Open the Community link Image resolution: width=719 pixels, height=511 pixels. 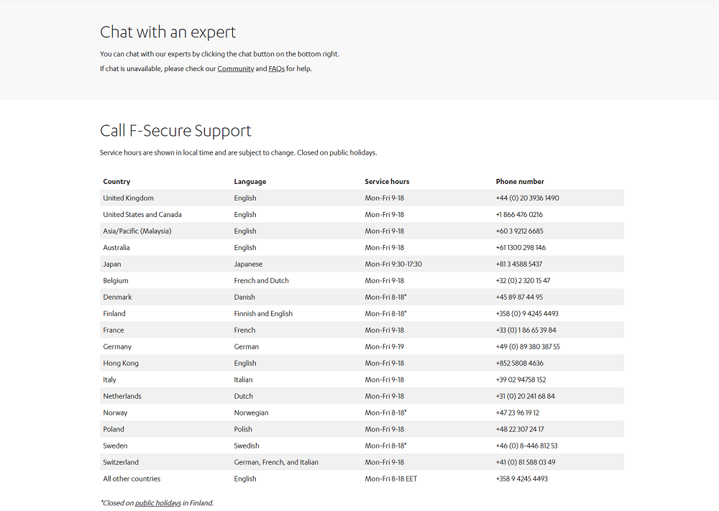[236, 69]
